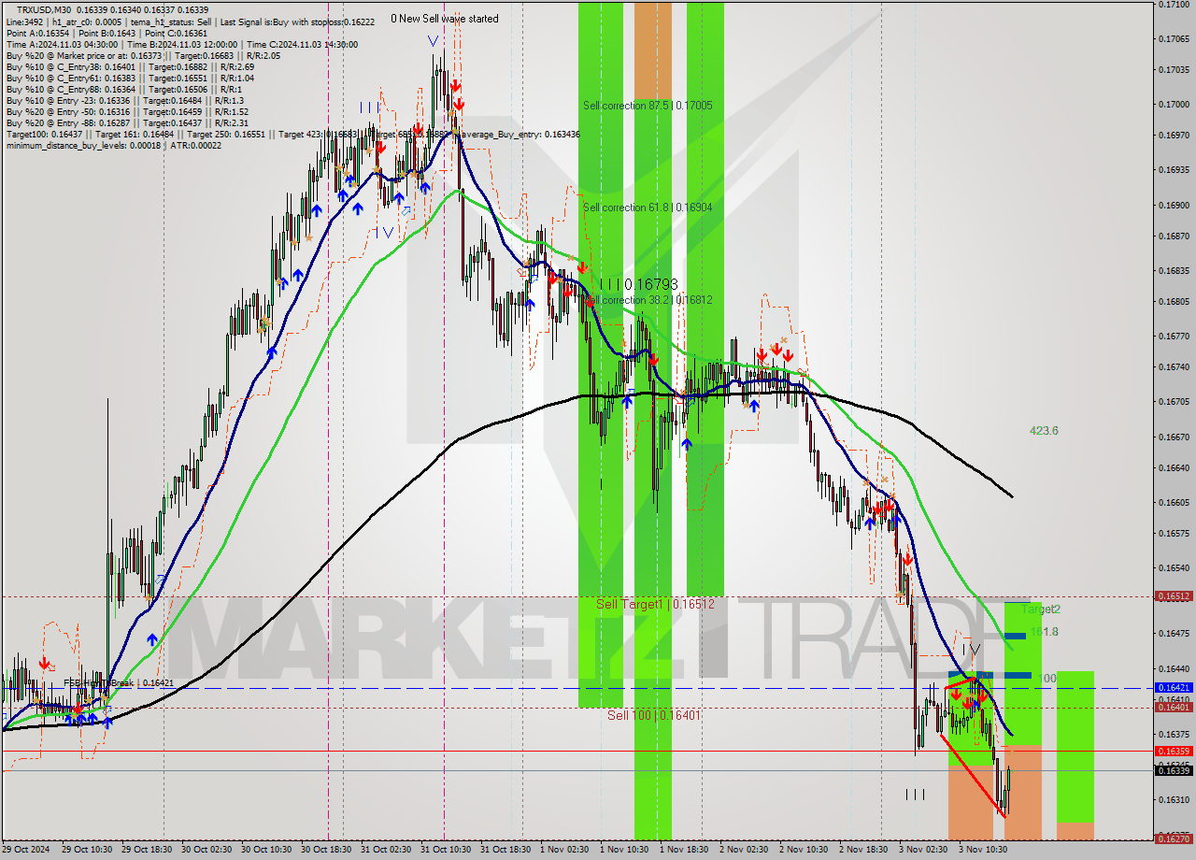Viewport: 1196px width, 860px height.
Task: Click the 'Sell correction 61.8 | 0.16904' label
Action: pos(648,208)
